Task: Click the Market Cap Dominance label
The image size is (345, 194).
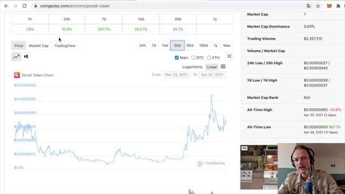Action: tap(268, 26)
